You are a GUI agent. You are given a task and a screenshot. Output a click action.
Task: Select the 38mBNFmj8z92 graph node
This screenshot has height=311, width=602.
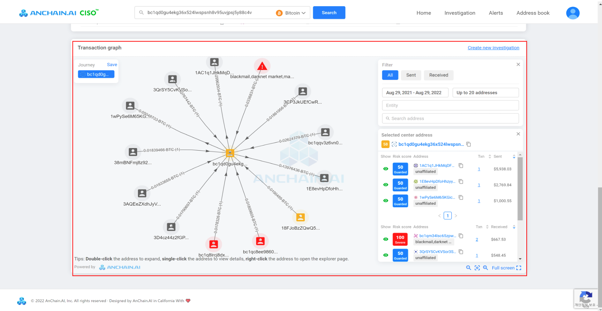point(133,152)
